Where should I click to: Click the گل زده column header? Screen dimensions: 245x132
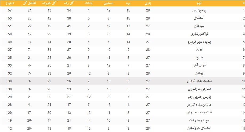(x=69, y=3)
